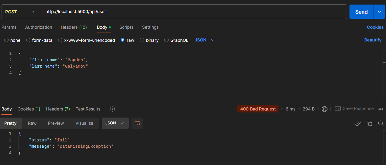Click the network globe icon

[x=325, y=109]
